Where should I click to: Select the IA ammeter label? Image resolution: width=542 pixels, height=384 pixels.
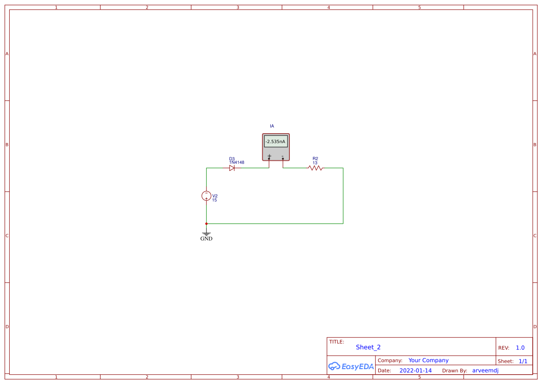click(x=272, y=126)
